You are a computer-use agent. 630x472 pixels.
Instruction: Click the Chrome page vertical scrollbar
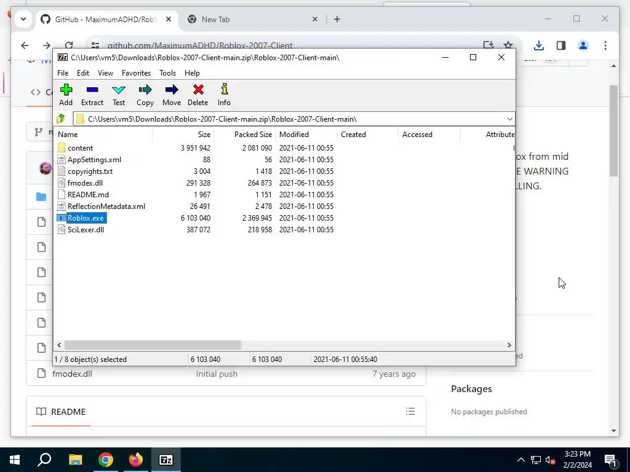tap(613, 130)
